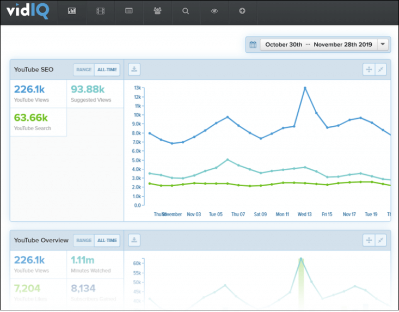Select RANGE in YouTube Overview panel
Viewport: 399px width, 312px height.
pos(84,241)
